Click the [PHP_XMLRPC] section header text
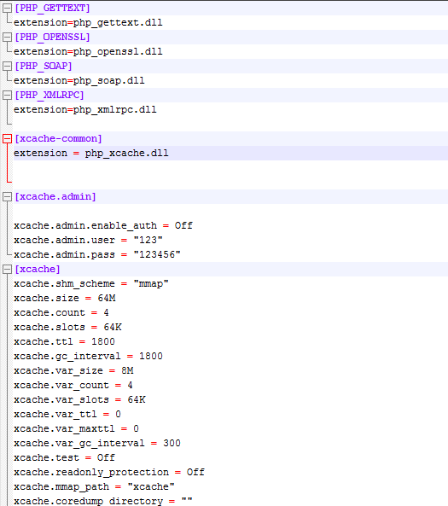Image resolution: width=448 pixels, height=506 pixels. point(49,96)
